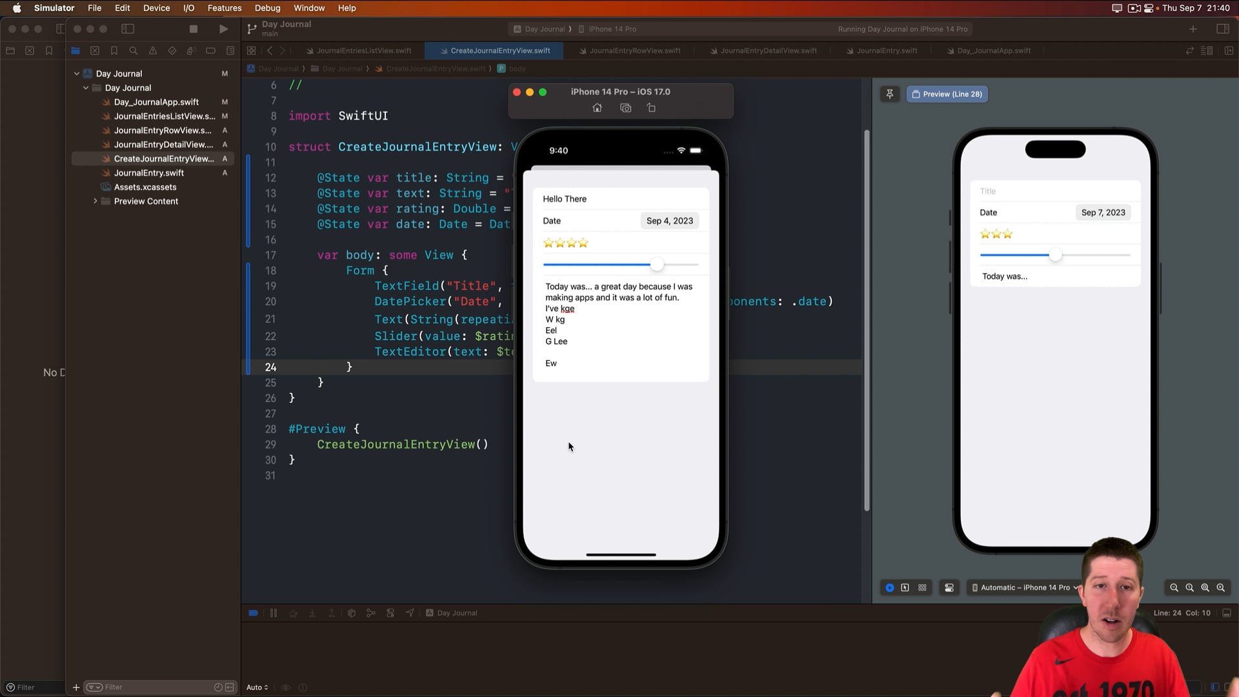Open the Features menu
Screen dimensions: 1239x697
tap(225, 8)
